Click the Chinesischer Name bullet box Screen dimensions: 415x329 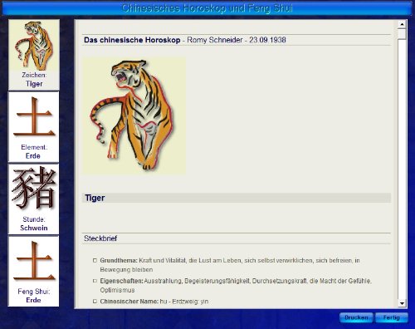tap(95, 302)
